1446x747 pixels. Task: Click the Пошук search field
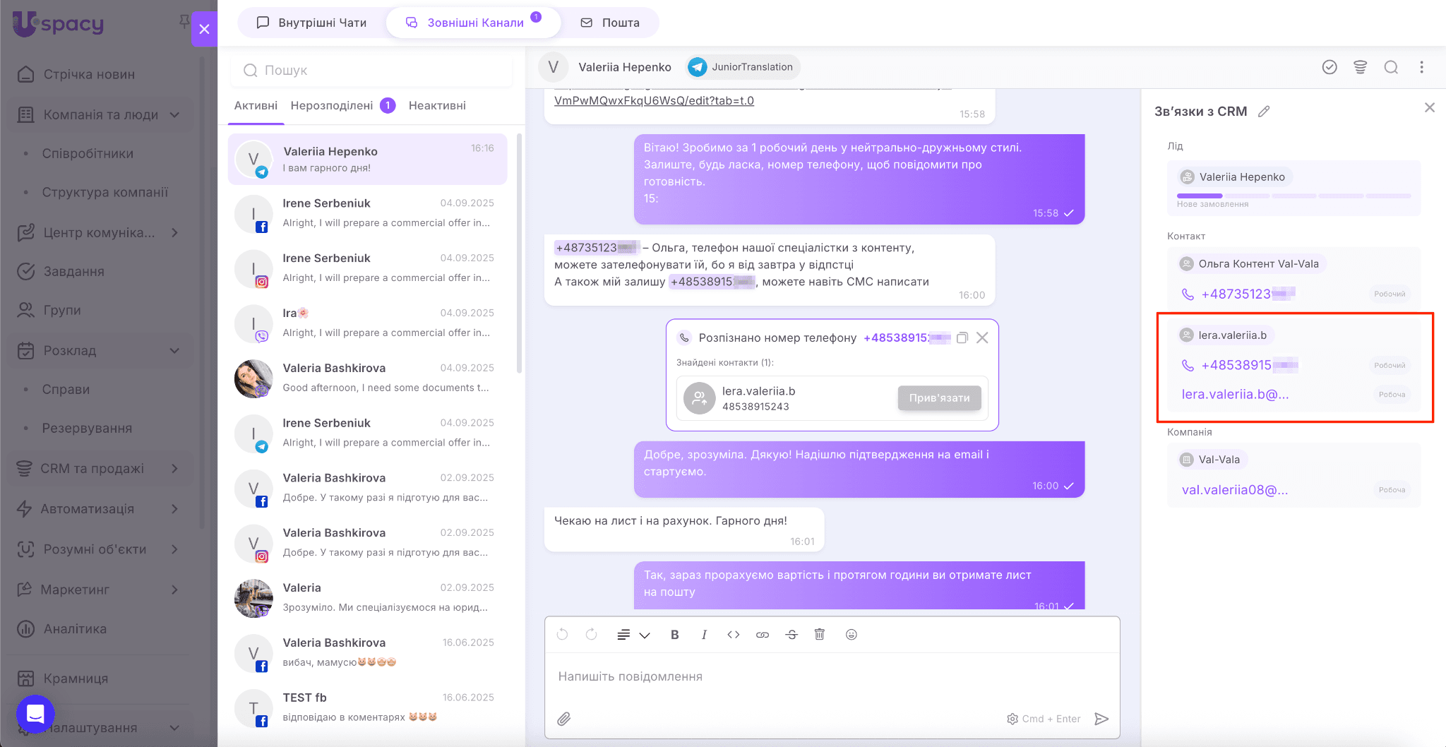pos(371,70)
